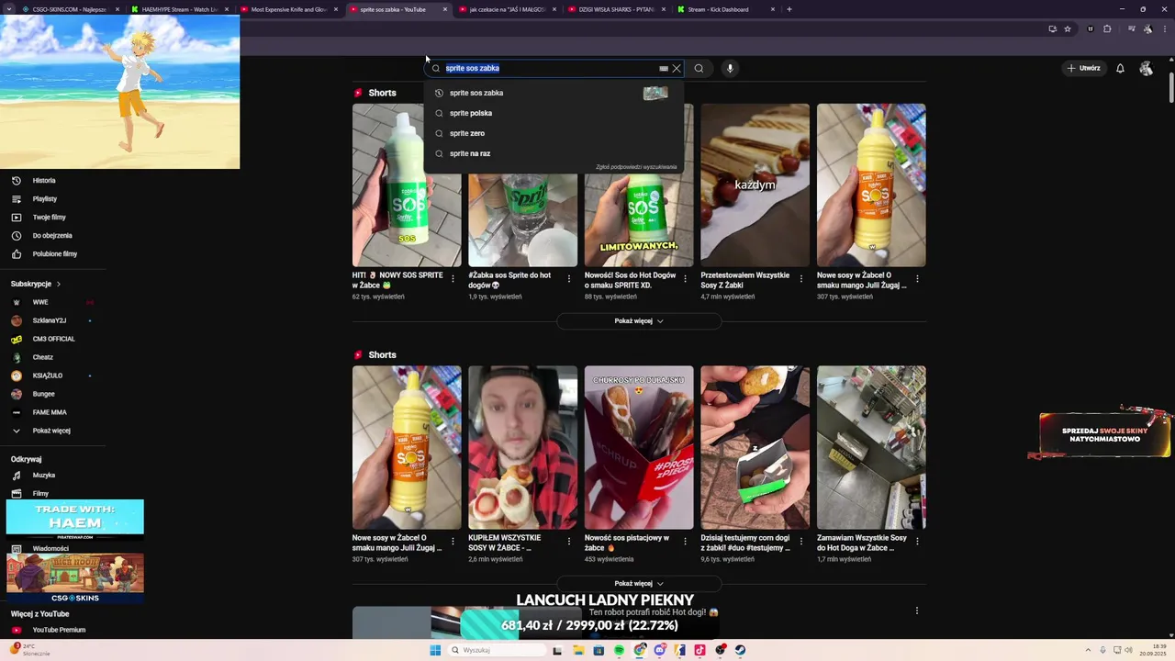Switch to the 'Stream - Kick Dashboard' tab
The height and width of the screenshot is (661, 1175).
coord(724,9)
